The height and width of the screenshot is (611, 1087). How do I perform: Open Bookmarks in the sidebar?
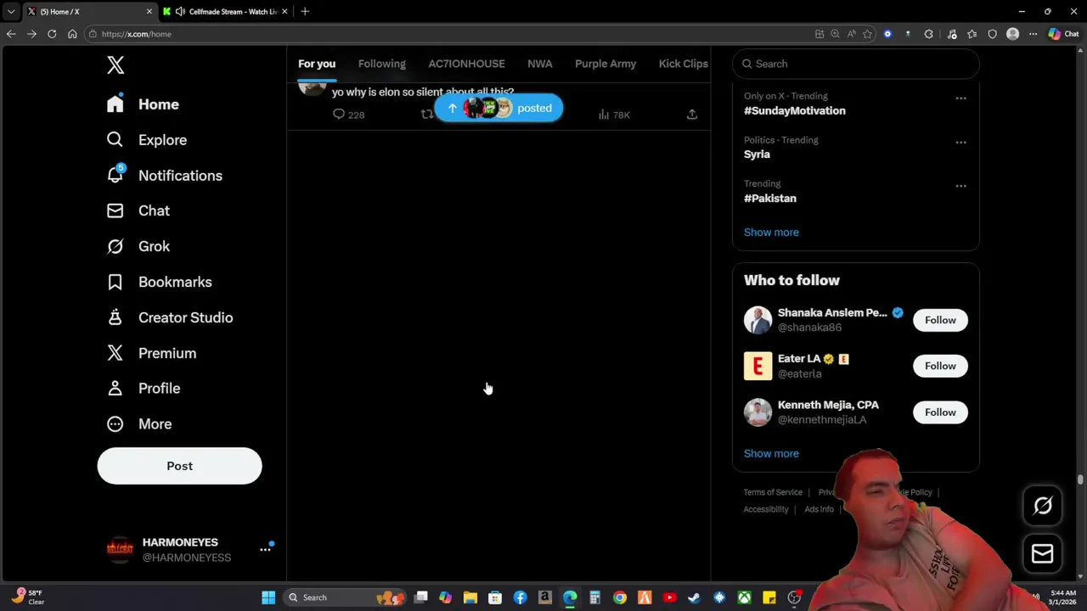(x=159, y=282)
